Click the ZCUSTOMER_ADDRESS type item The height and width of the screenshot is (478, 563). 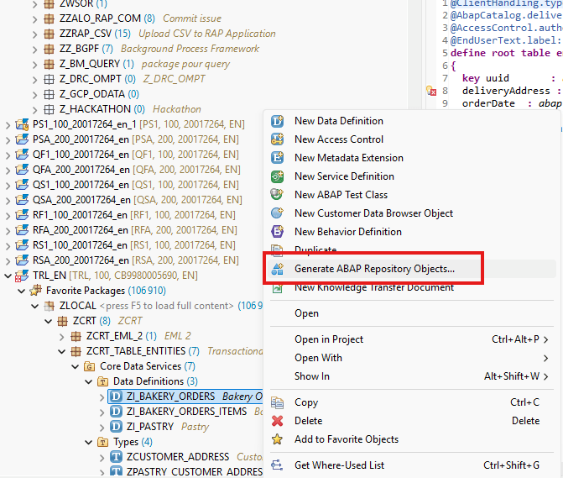[178, 457]
